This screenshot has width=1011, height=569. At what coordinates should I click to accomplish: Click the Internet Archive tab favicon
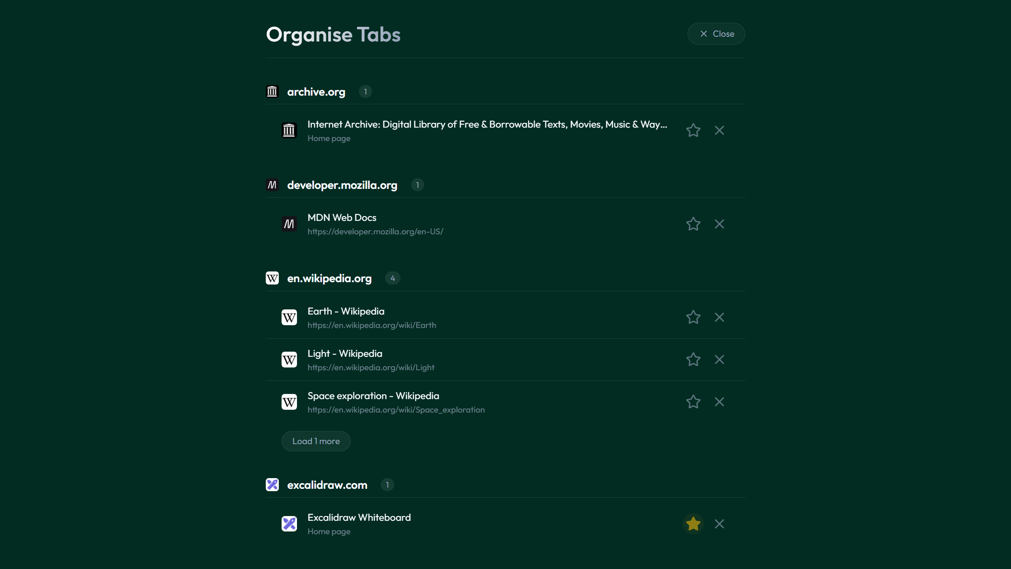[289, 130]
